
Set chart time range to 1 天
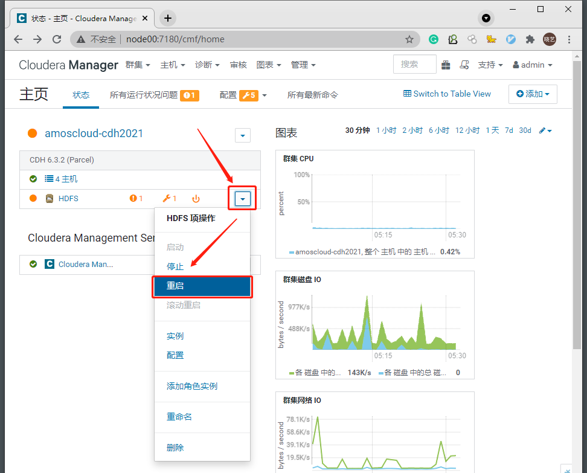coord(492,130)
